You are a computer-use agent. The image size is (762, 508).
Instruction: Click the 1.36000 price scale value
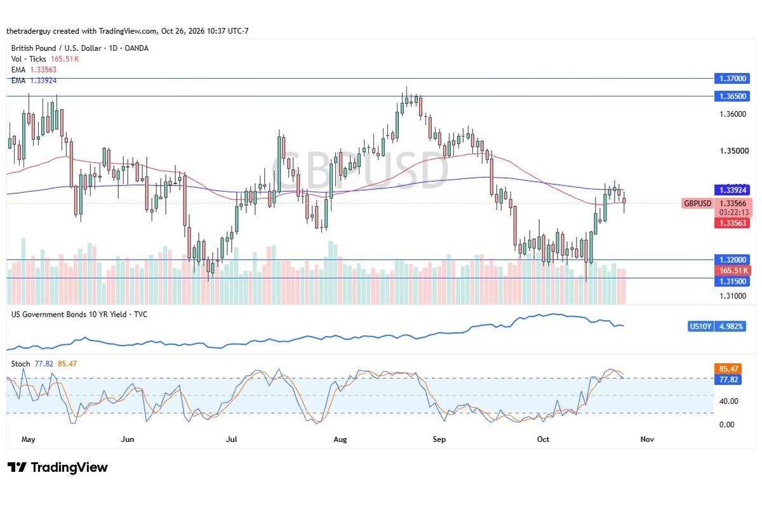pyautogui.click(x=733, y=114)
